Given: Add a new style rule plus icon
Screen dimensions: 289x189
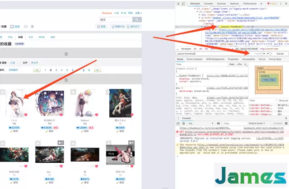Looking at the screenshot, I should (245, 64).
